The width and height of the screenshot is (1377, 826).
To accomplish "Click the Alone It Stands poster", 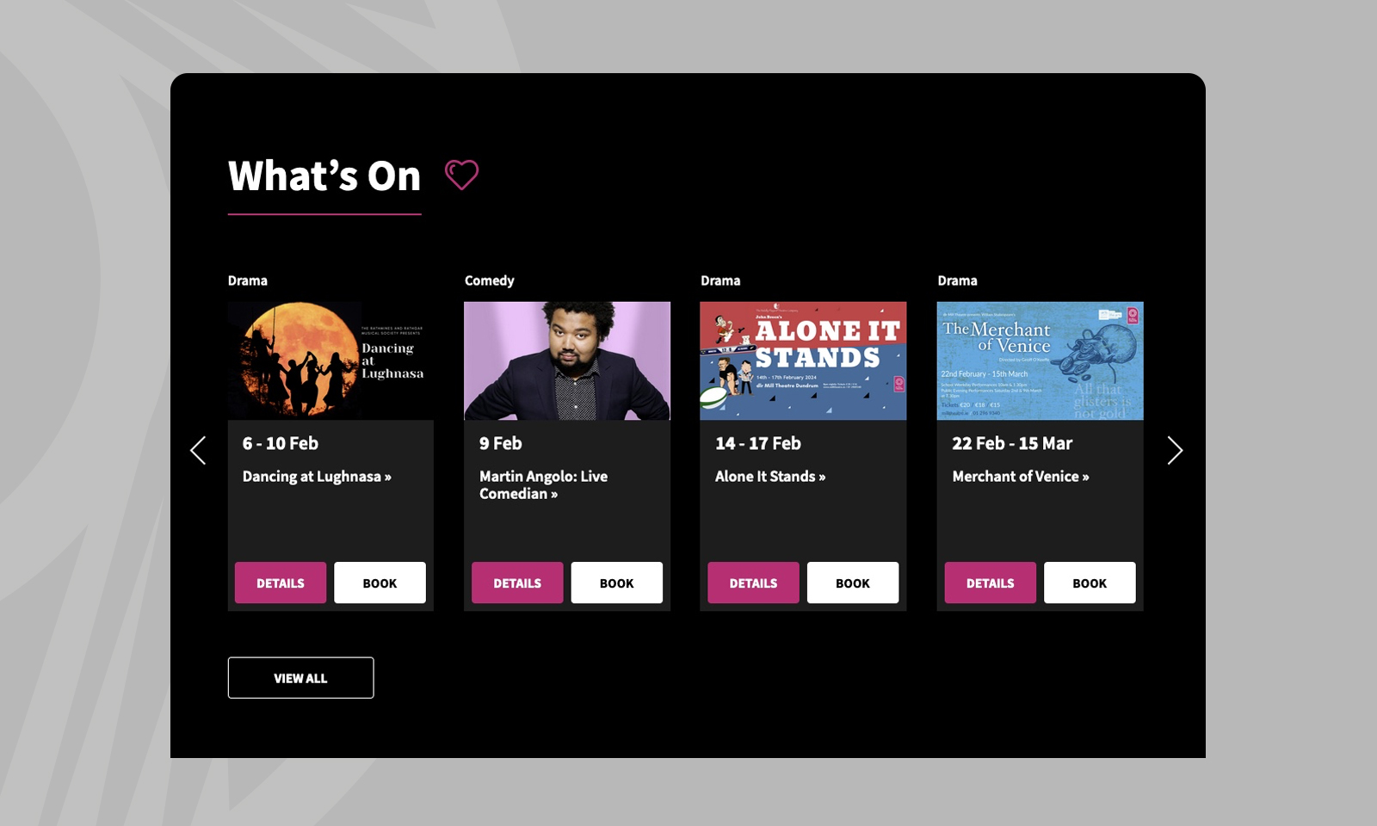I will point(803,361).
